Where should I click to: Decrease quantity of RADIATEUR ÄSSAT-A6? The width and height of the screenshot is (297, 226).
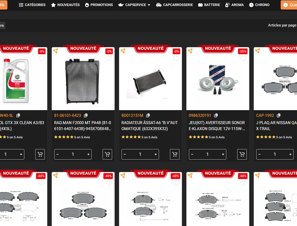[125, 154]
